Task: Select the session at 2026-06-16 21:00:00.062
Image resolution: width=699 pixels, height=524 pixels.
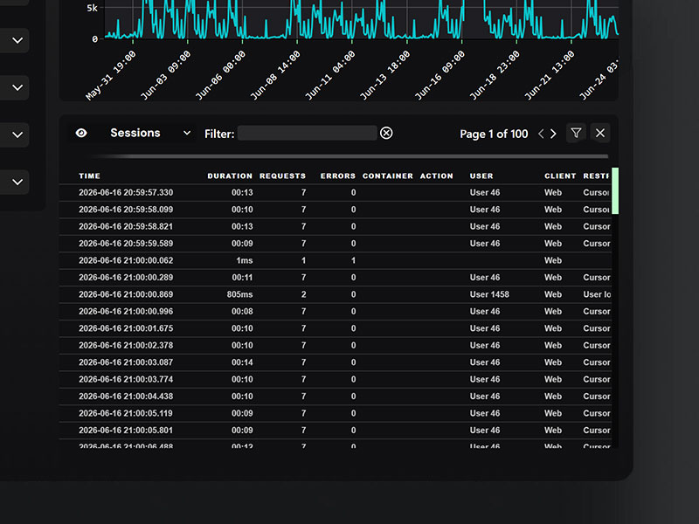Action: click(336, 260)
